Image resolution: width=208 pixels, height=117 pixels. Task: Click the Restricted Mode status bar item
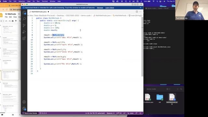(x=30, y=113)
